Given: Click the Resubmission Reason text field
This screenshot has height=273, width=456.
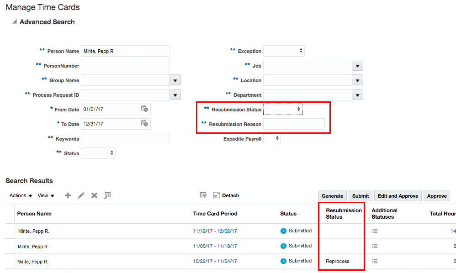Looking at the screenshot, I should (x=294, y=124).
